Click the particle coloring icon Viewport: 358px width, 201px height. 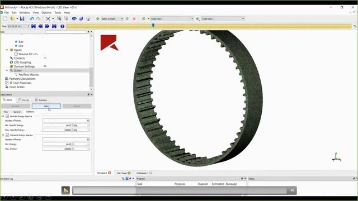144,18
